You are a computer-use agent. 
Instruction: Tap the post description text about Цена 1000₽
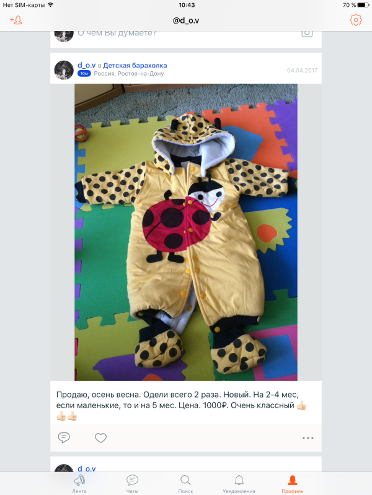(181, 405)
